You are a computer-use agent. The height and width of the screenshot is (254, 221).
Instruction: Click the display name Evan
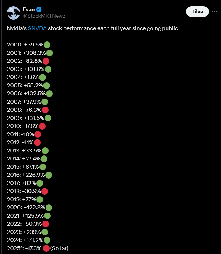(x=29, y=9)
